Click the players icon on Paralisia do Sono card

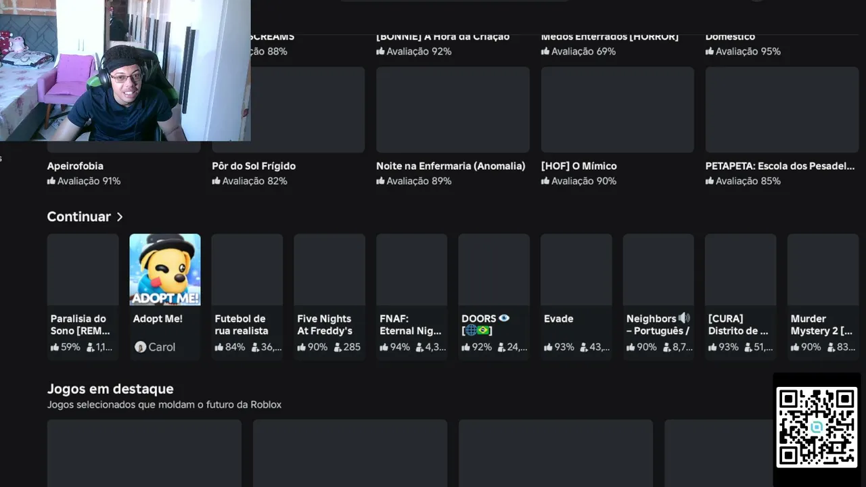coord(90,347)
